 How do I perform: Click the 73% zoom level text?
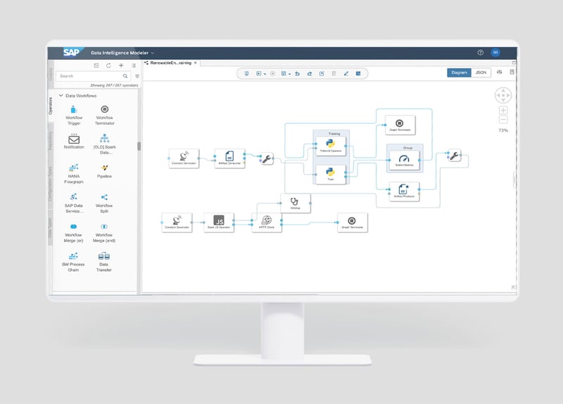click(503, 130)
